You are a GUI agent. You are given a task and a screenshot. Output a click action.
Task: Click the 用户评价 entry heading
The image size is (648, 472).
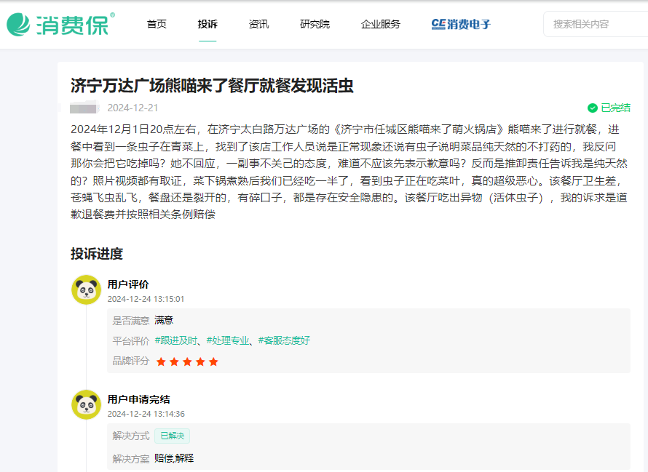tap(128, 284)
